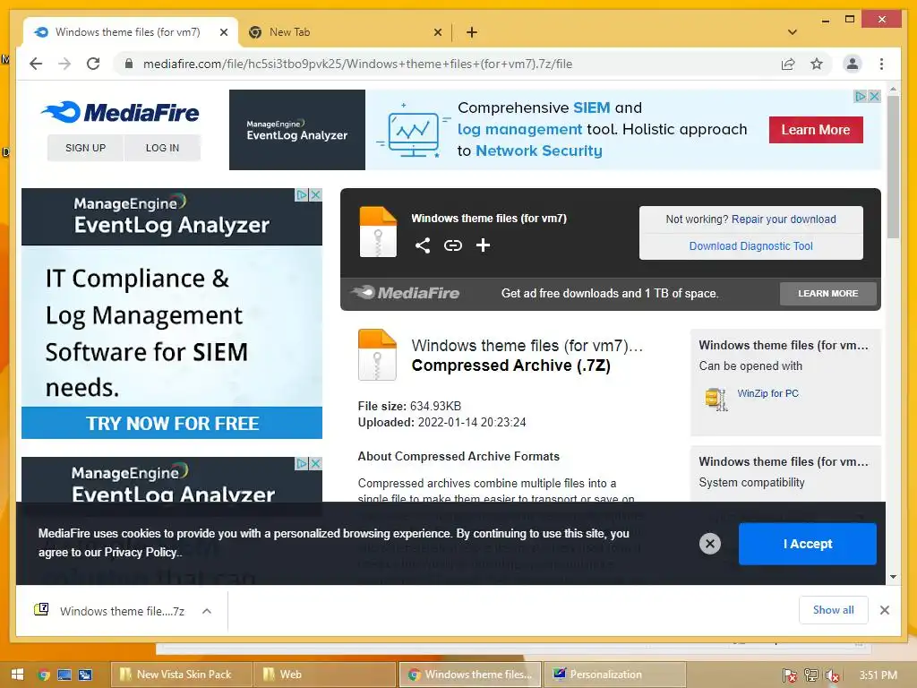Open the Chrome profile avatar

pyautogui.click(x=853, y=64)
